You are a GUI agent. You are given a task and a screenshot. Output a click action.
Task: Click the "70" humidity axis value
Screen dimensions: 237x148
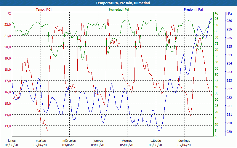point(217,50)
